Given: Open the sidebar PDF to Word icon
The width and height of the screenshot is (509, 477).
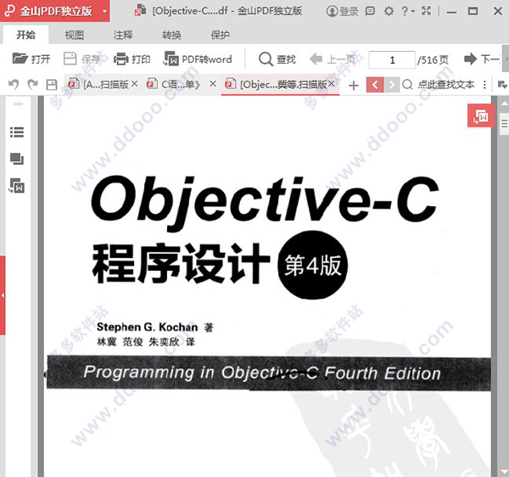Looking at the screenshot, I should coord(17,185).
